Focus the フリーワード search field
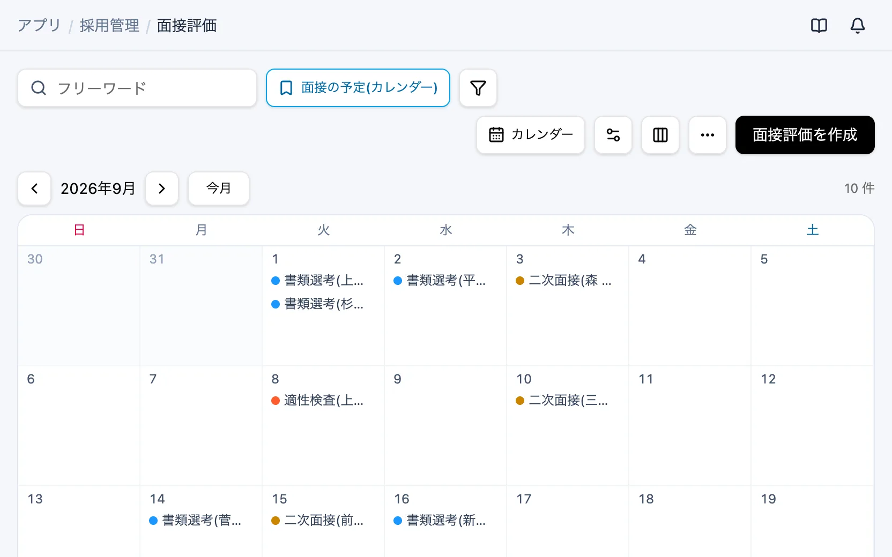The height and width of the screenshot is (557, 892). click(137, 88)
